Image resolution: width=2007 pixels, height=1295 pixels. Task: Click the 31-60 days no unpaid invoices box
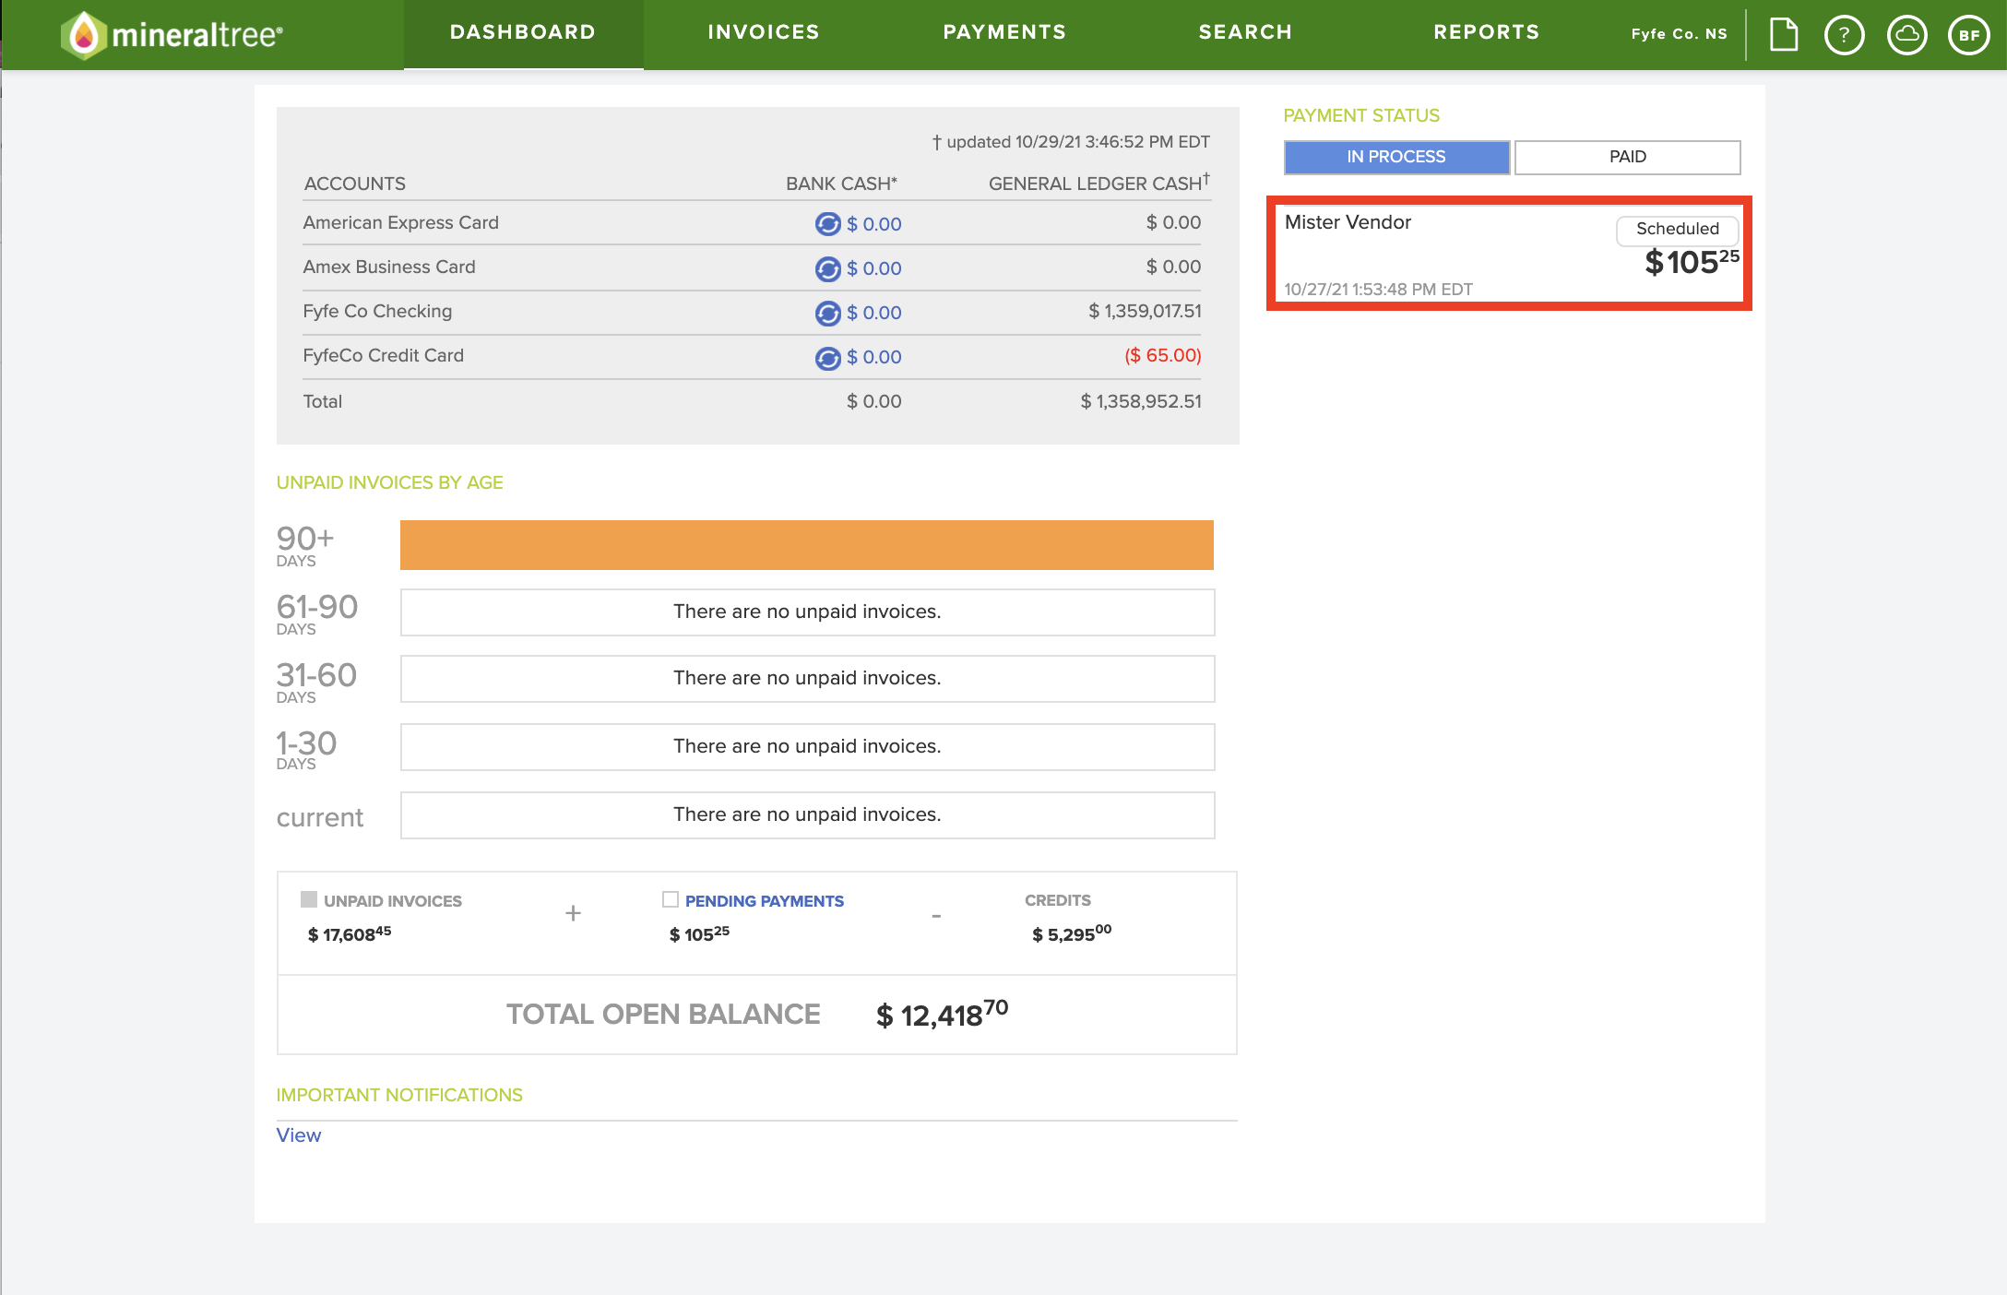pyautogui.click(x=807, y=679)
